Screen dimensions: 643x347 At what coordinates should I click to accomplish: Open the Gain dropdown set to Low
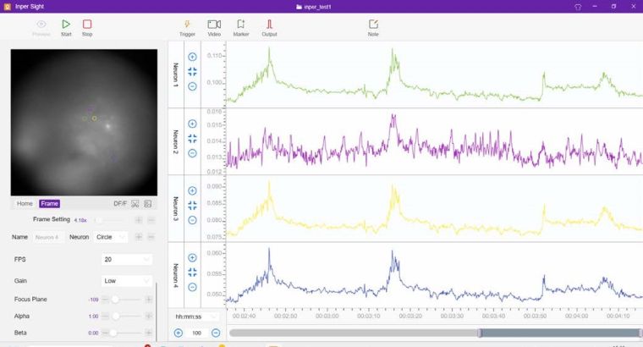coord(127,280)
